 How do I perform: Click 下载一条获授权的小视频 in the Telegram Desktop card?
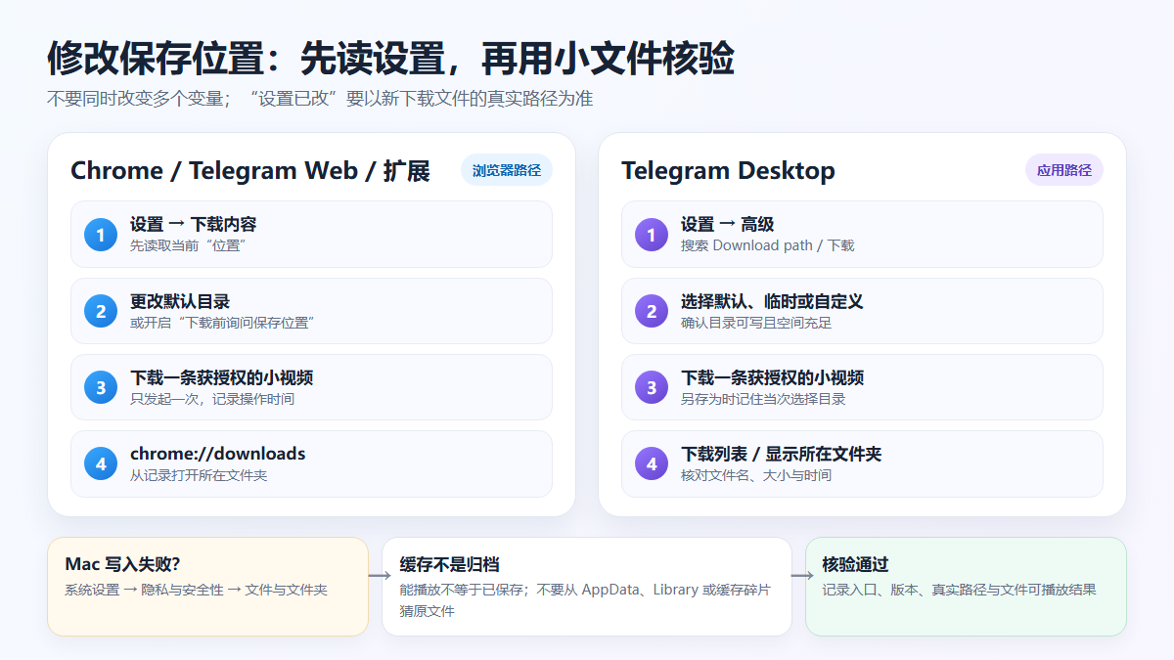[x=773, y=377]
